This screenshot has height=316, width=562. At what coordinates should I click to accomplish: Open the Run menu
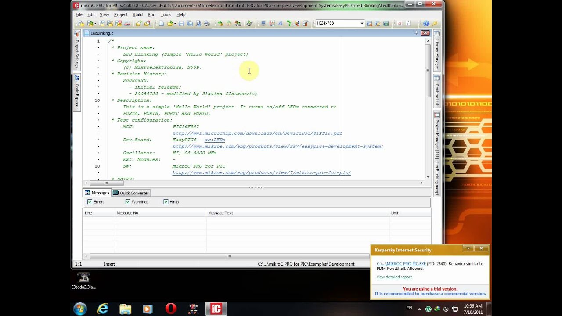[151, 14]
